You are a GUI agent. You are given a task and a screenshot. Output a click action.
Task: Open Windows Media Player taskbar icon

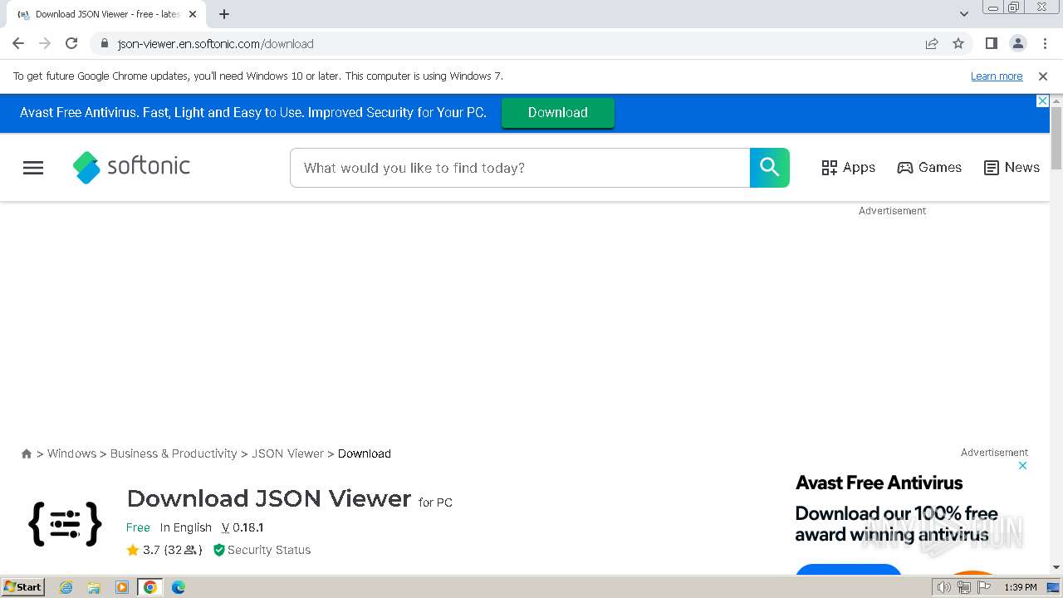click(122, 587)
